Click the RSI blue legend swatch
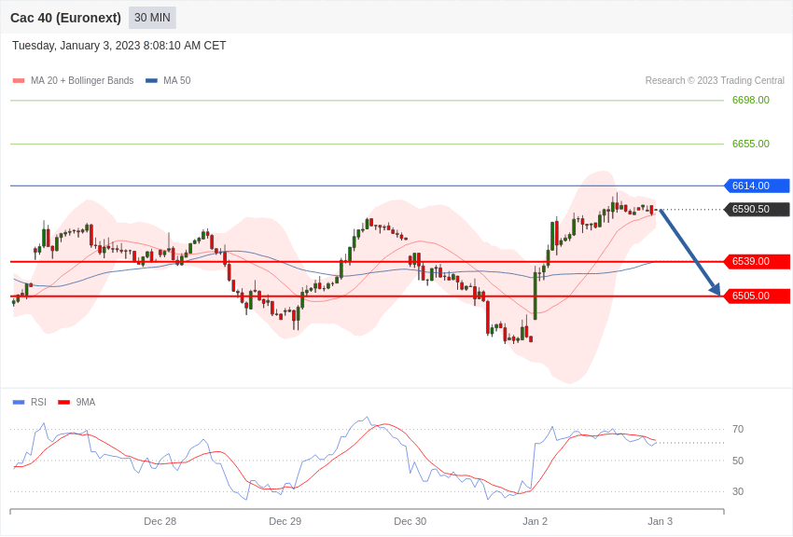Screen dimensions: 793x537 pyautogui.click(x=19, y=402)
